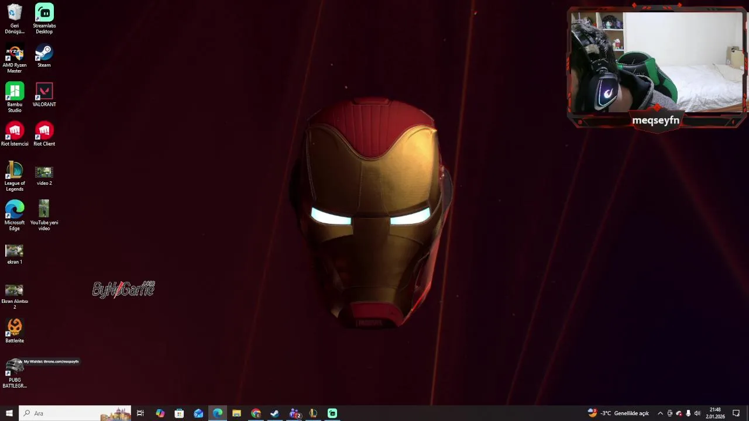Open Microsoft Copilot from the taskbar

[x=160, y=413]
